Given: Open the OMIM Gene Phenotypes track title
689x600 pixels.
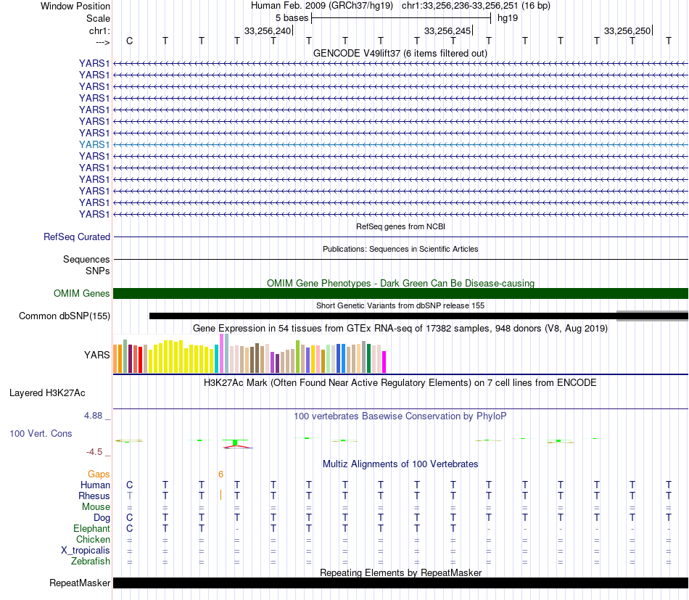Looking at the screenshot, I should [x=400, y=283].
